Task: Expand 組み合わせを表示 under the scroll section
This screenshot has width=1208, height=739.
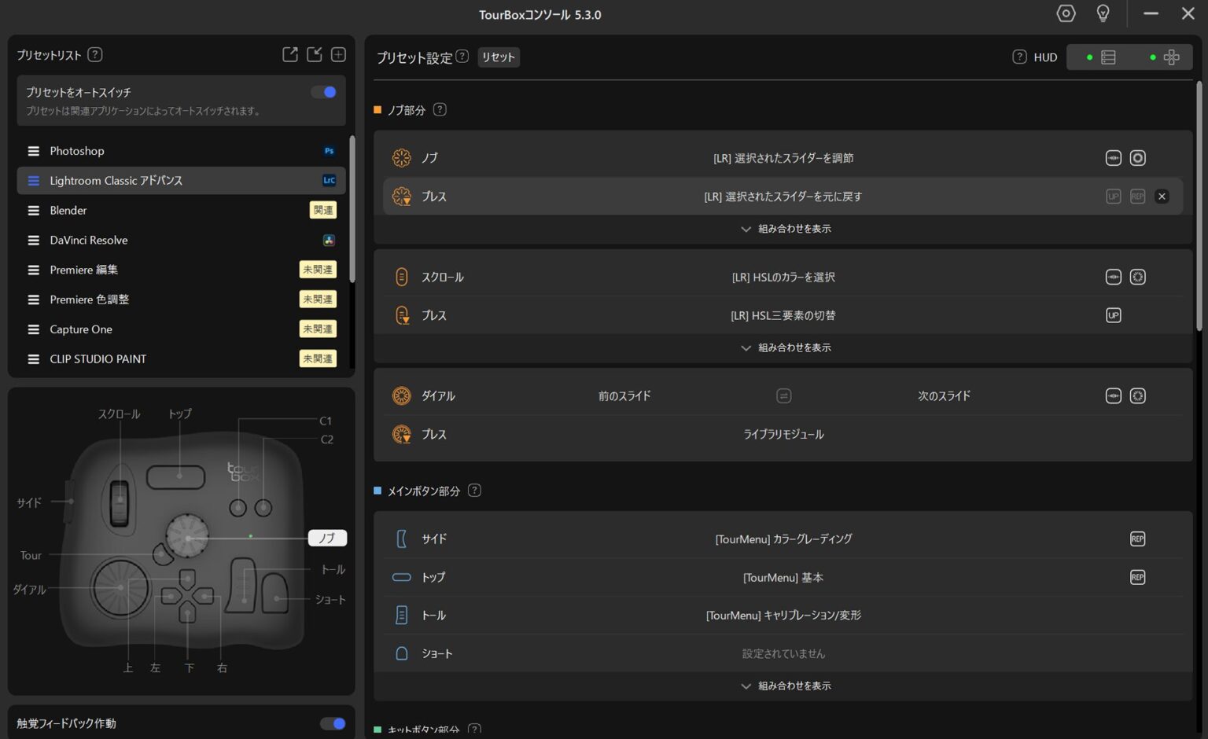Action: 786,347
